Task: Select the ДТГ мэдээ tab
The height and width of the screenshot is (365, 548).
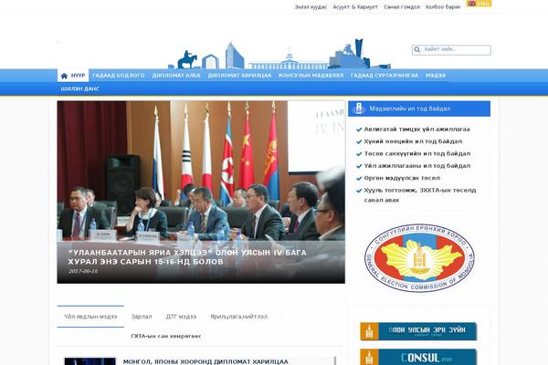Action: [x=181, y=317]
